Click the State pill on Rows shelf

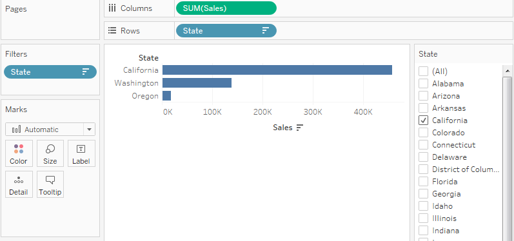tap(226, 31)
